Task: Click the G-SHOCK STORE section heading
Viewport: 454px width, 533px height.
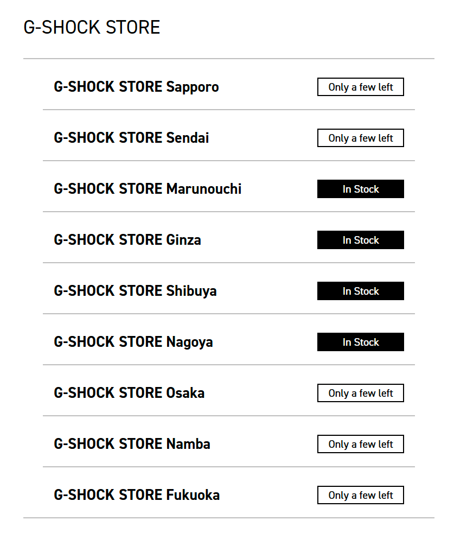Action: (x=92, y=27)
